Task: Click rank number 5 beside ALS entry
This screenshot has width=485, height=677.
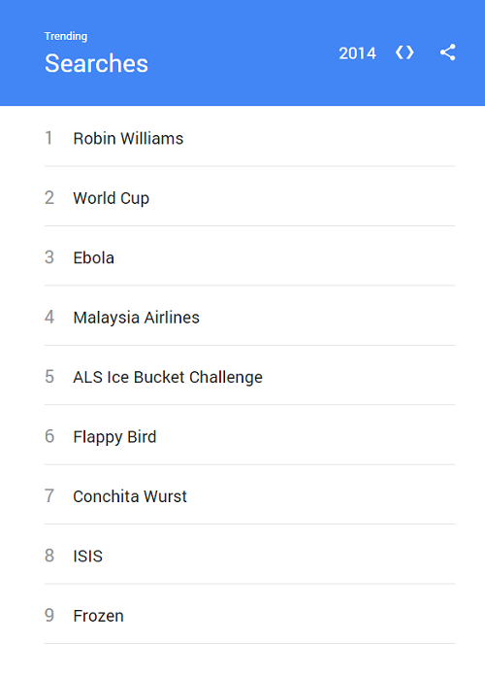Action: pyautogui.click(x=49, y=377)
